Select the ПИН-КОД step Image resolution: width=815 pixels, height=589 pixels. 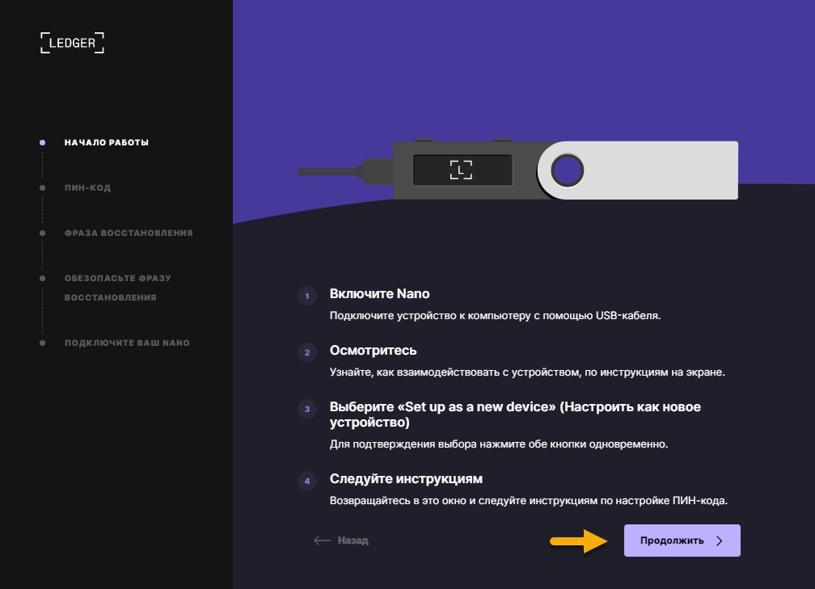pos(87,187)
